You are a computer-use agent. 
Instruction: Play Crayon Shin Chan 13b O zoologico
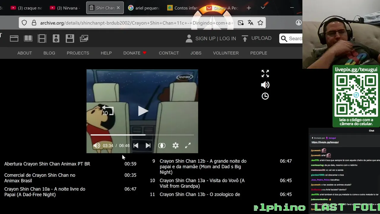click(x=221, y=194)
